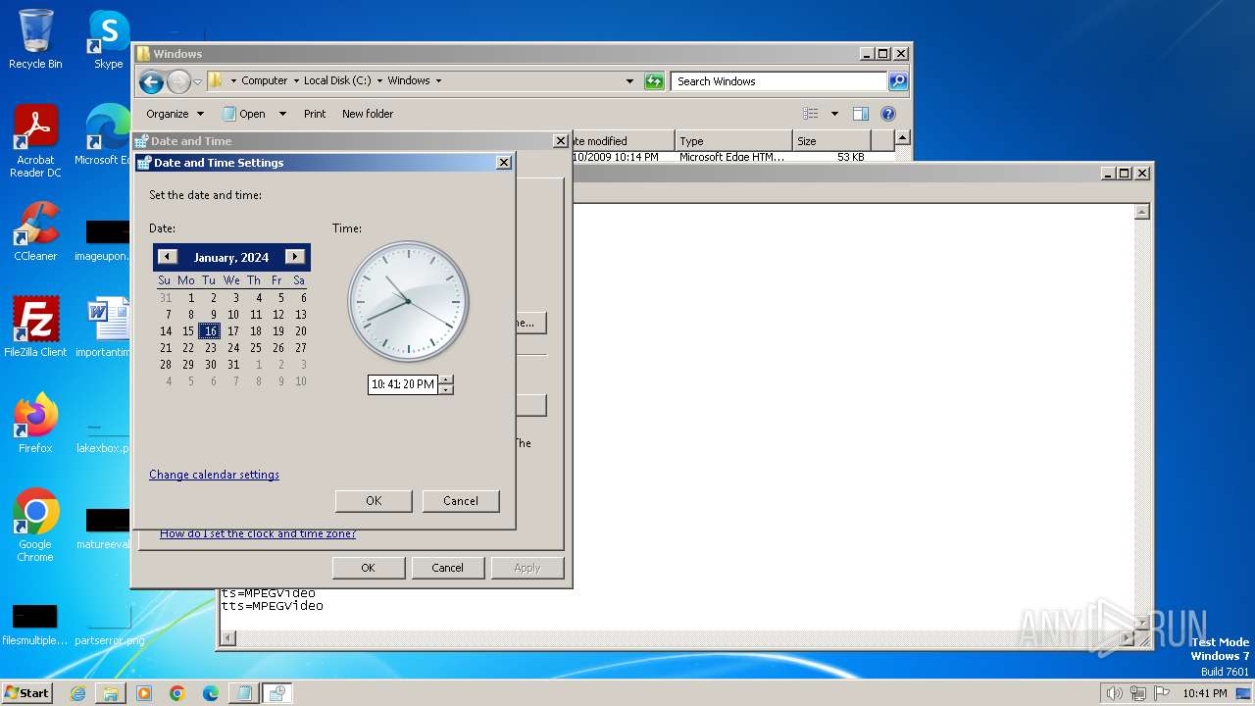Viewport: 1255px width, 706px height.
Task: Click taskbar clock showing 10:41 PM
Action: click(x=1205, y=693)
